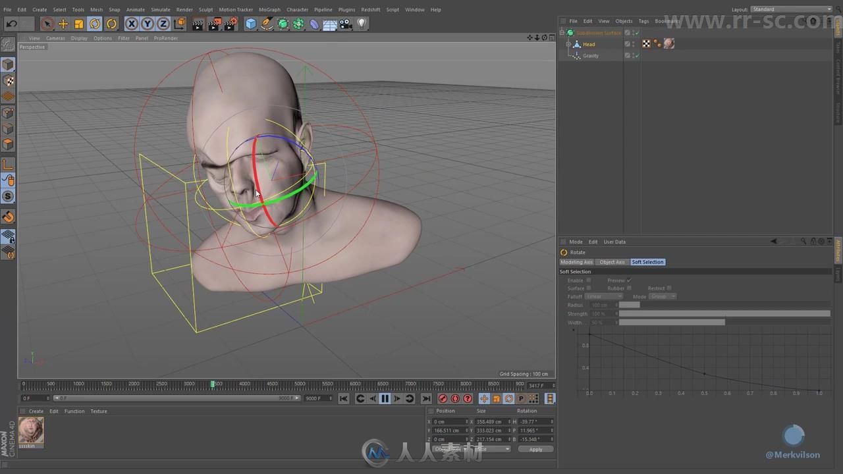This screenshot has width=843, height=474.
Task: Click the S snap icon in left toolbar
Action: click(8, 196)
